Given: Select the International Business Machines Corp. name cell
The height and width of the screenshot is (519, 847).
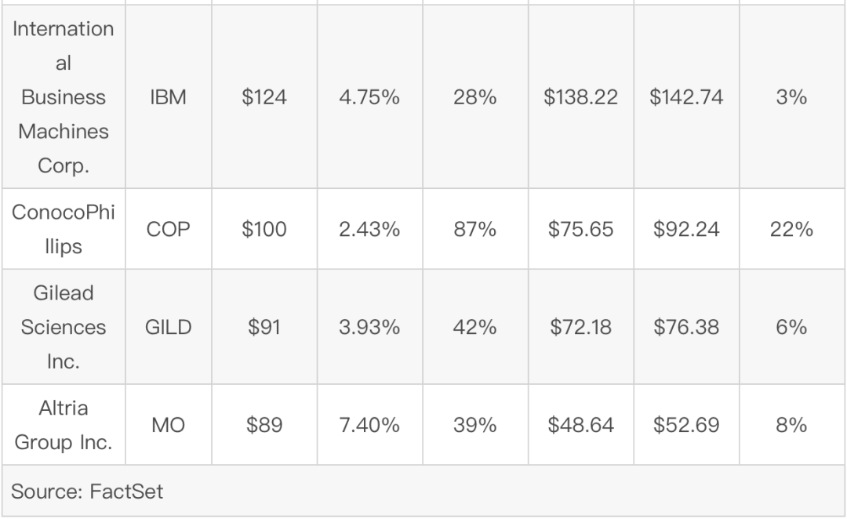Looking at the screenshot, I should pos(64,97).
